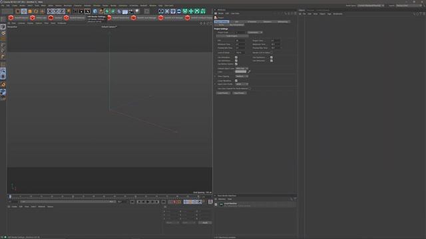Screen dimensions: 426x239
Task: Click the default object Color swatch
Action: [241, 72]
